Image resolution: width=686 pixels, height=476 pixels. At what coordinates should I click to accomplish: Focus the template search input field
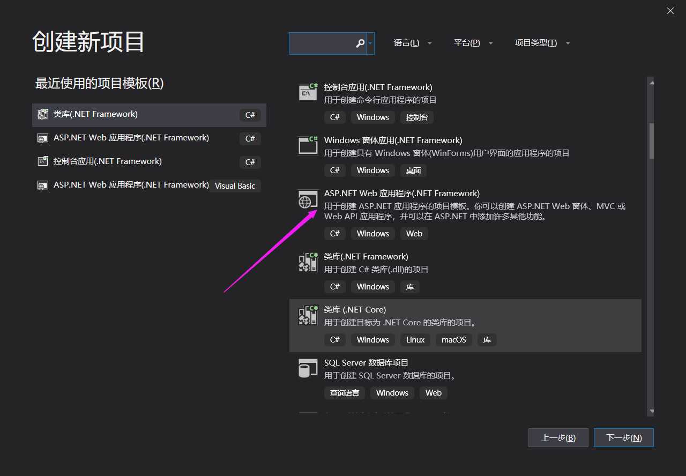coord(322,43)
